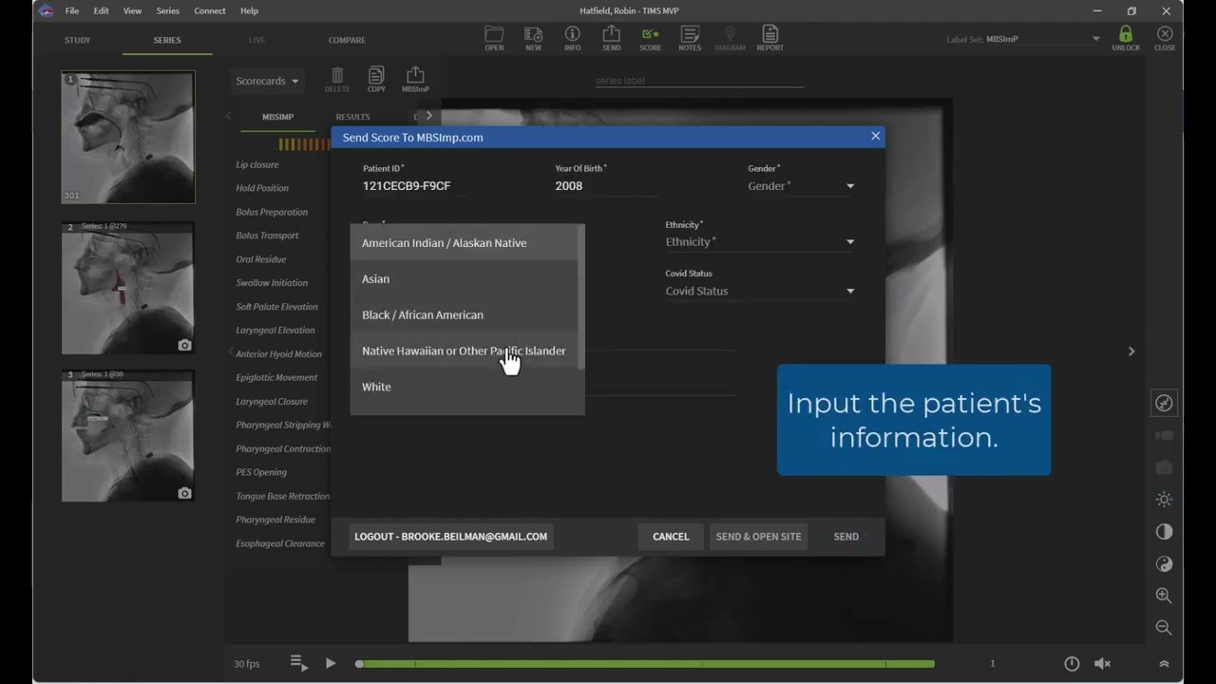Click the SEND toolbar icon

point(611,38)
